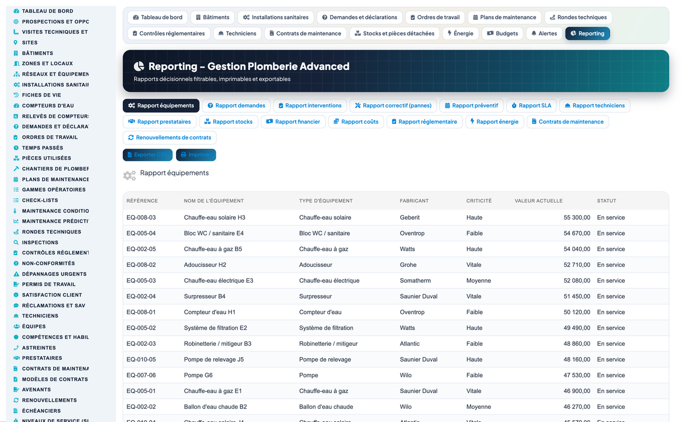The height and width of the screenshot is (422, 682).
Task: Click the Non-conformités sidebar icon
Action: [16, 264]
